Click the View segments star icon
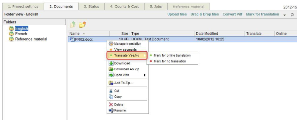 tap(111, 49)
